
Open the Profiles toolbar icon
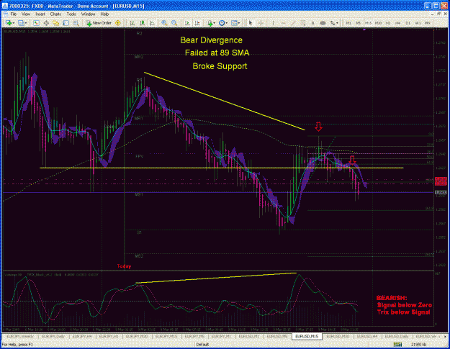21,23
